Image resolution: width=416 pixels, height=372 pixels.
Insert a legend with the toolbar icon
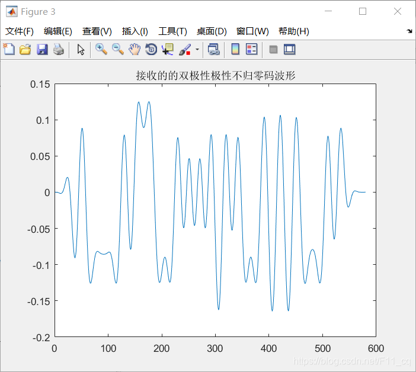coord(251,49)
